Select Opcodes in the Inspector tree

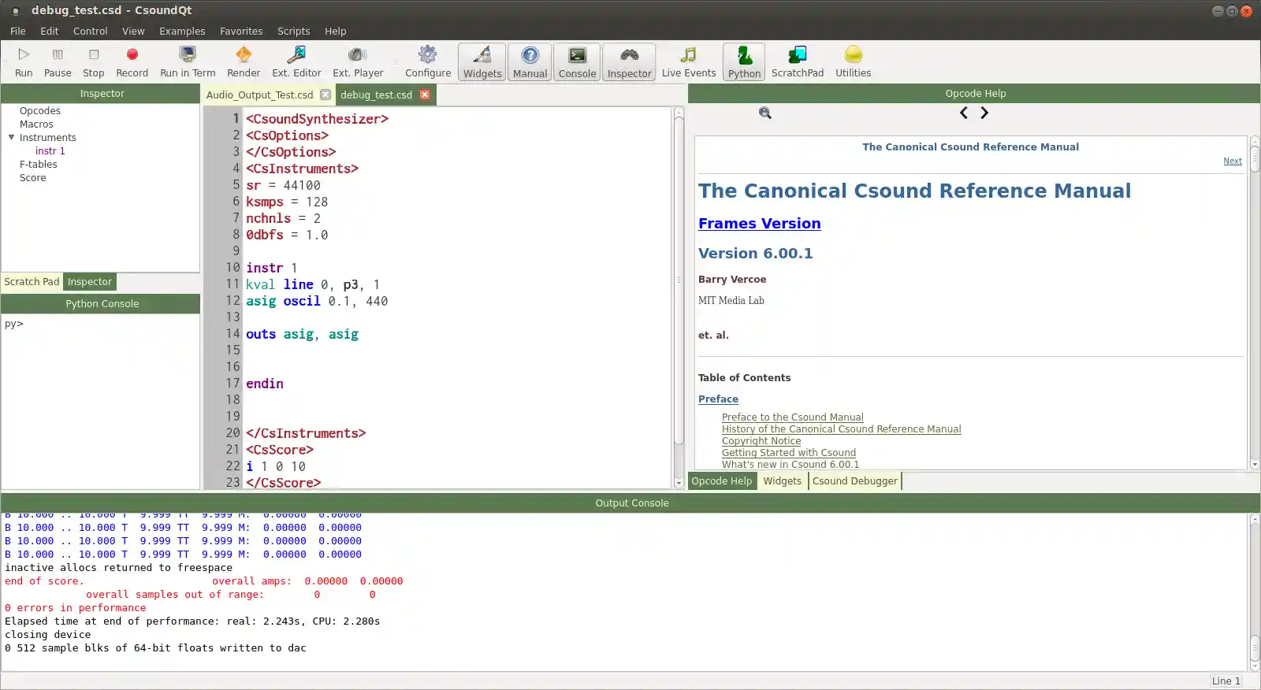40,111
